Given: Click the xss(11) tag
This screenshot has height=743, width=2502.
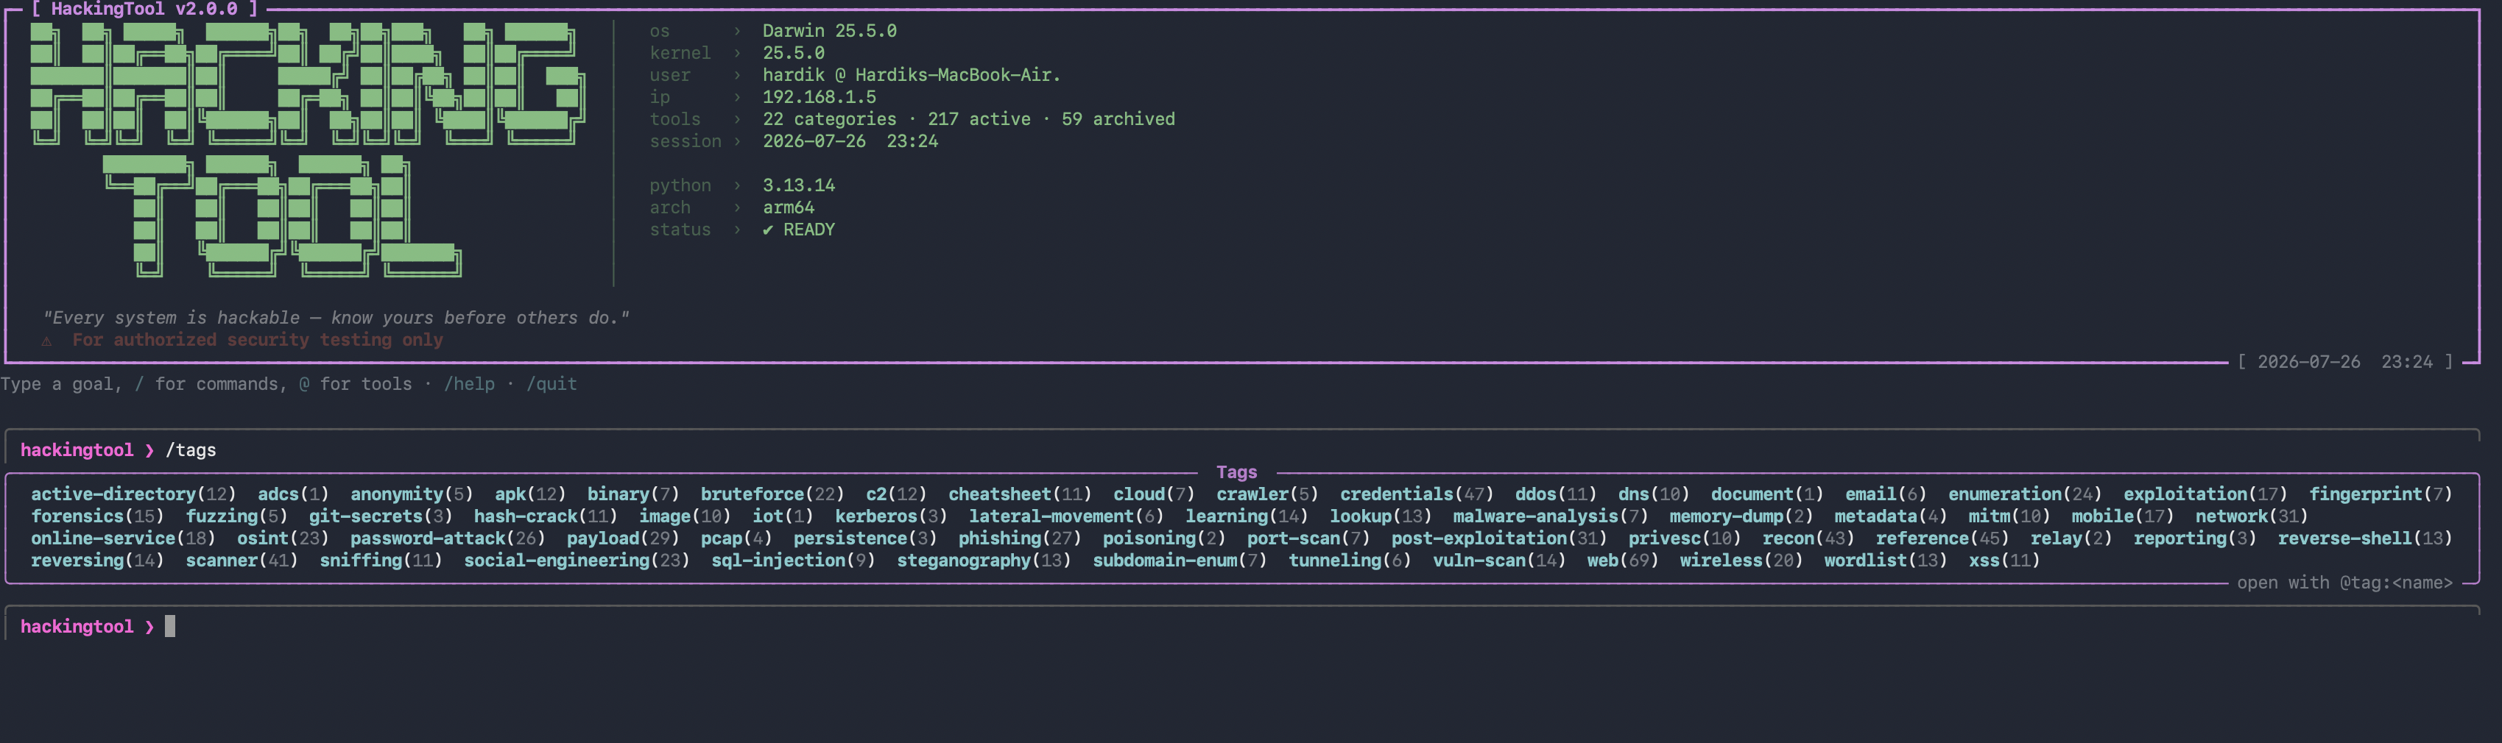Looking at the screenshot, I should tap(2004, 561).
